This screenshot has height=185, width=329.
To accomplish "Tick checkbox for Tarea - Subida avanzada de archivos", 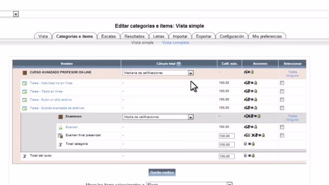I will tap(282, 108).
